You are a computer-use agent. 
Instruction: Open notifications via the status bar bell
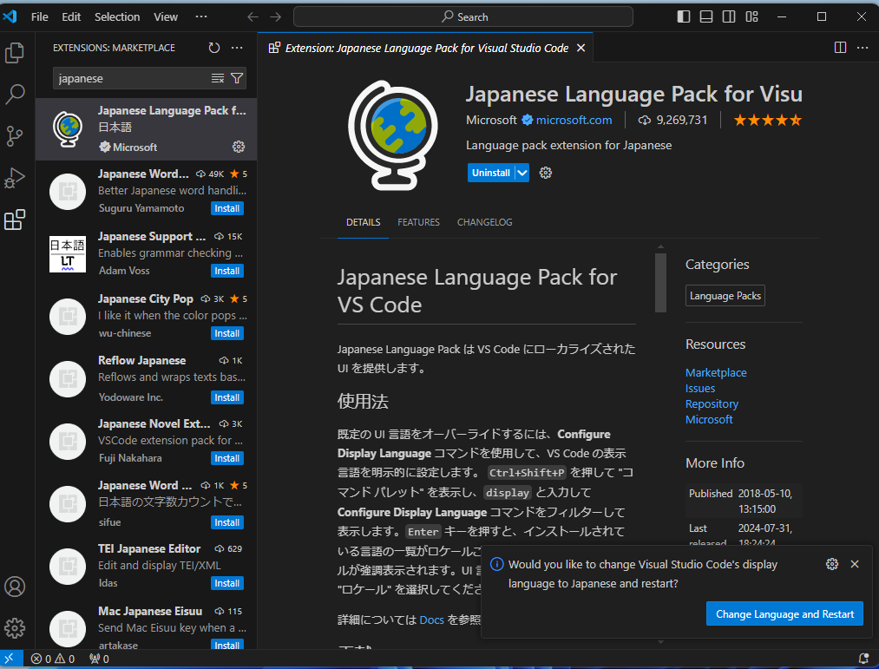tap(865, 659)
